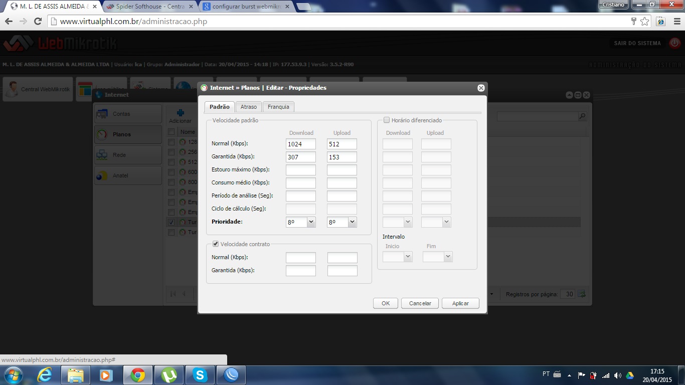The height and width of the screenshot is (385, 685).
Task: Click the Garantida Upload field containing 153
Action: [x=342, y=157]
